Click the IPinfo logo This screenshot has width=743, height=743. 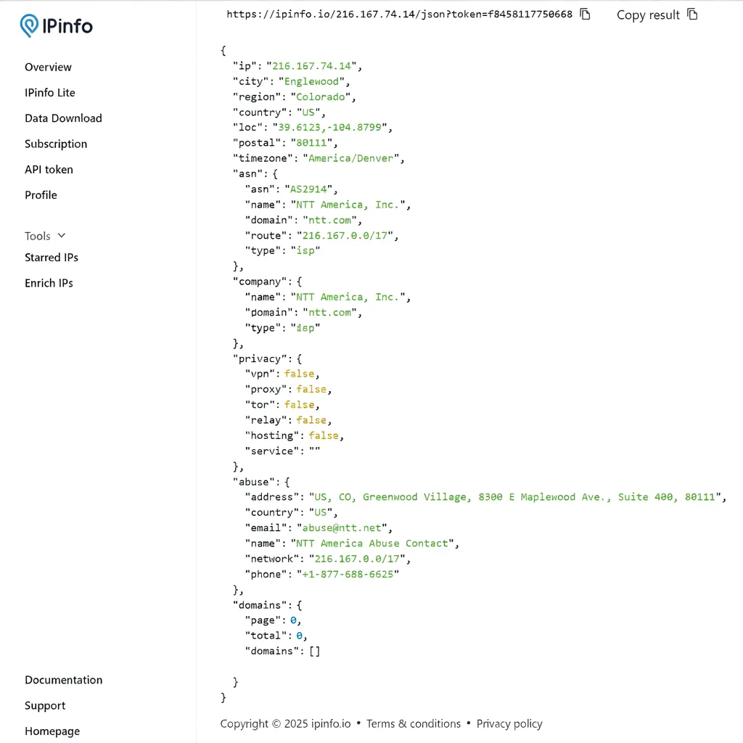[57, 26]
